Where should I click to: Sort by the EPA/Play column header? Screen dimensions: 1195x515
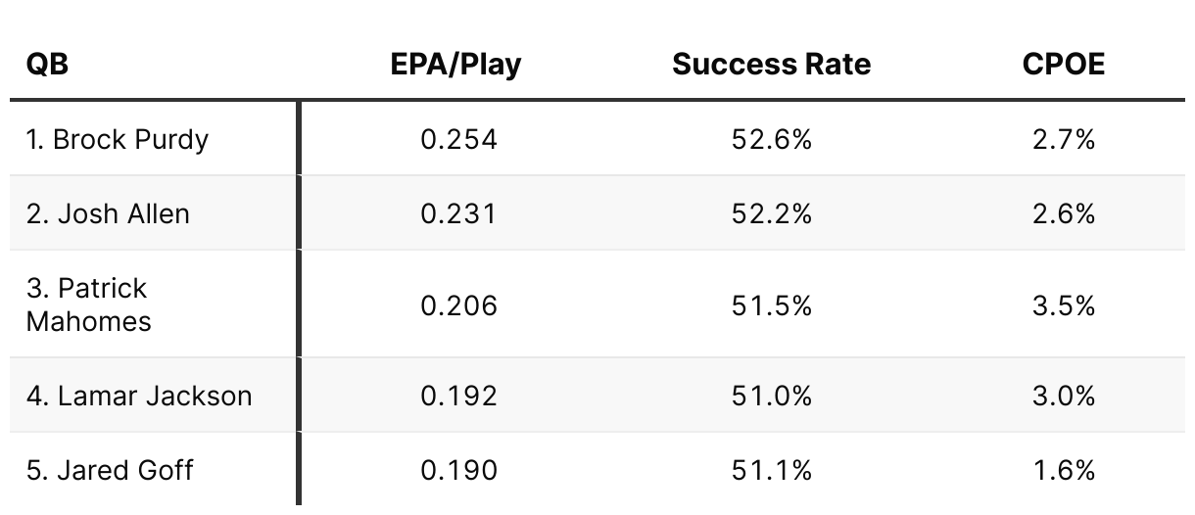[x=458, y=65]
